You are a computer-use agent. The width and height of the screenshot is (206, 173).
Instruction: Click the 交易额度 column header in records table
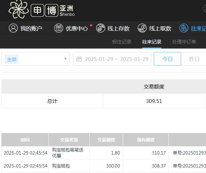click(x=106, y=140)
